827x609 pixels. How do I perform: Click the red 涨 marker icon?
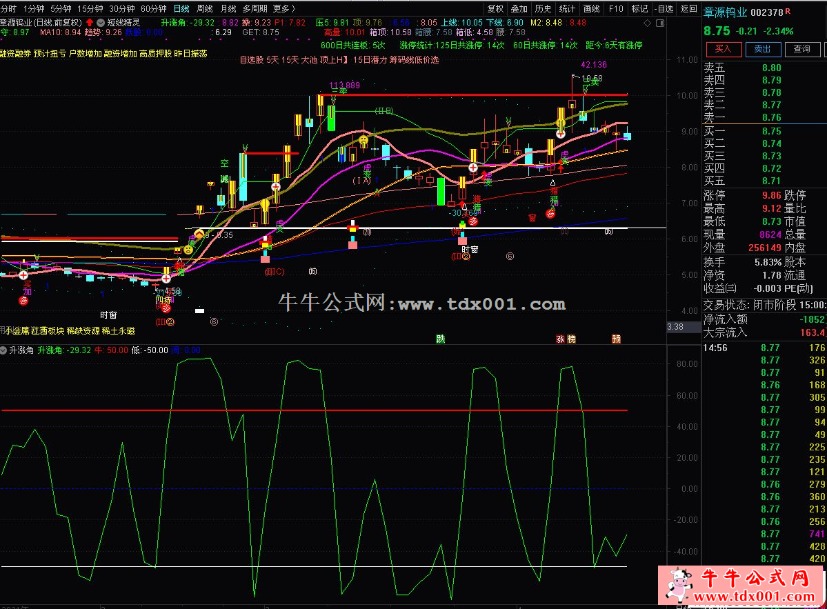coord(560,339)
